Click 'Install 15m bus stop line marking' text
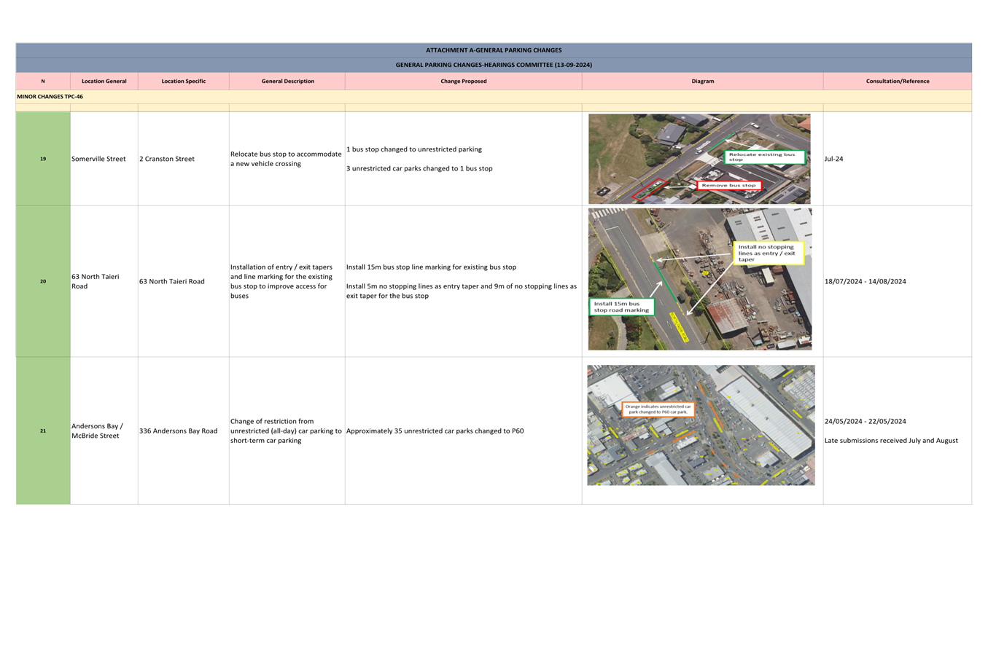This screenshot has height=660, width=988. pyautogui.click(x=431, y=267)
